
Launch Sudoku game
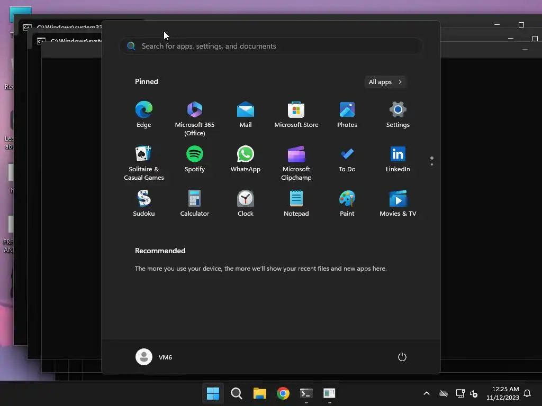[x=144, y=204]
